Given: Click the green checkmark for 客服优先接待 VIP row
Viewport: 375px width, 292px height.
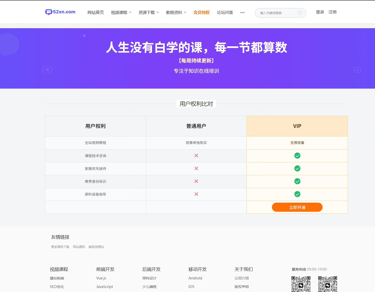Looking at the screenshot, I should [297, 168].
